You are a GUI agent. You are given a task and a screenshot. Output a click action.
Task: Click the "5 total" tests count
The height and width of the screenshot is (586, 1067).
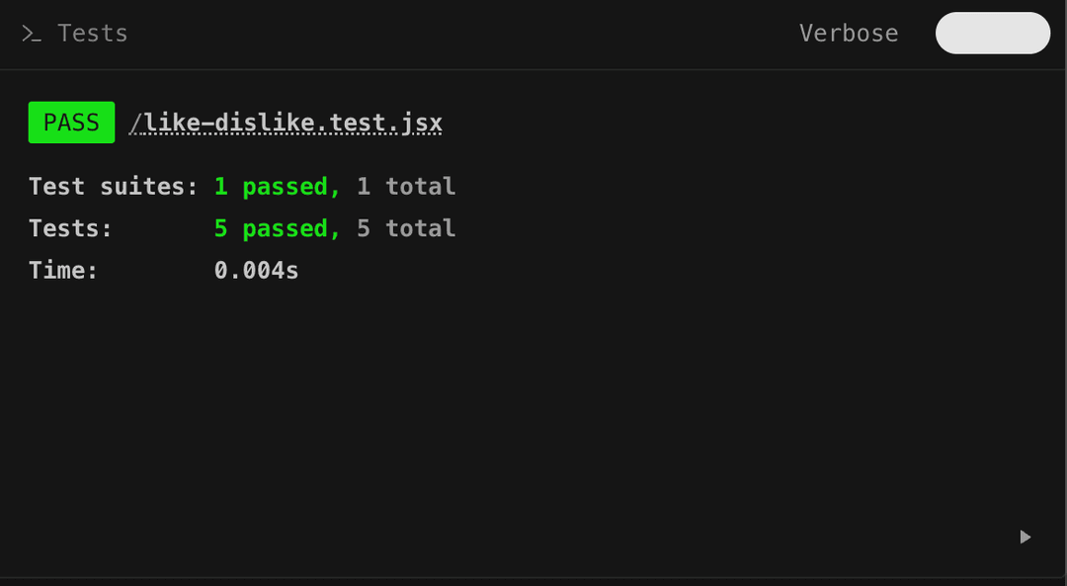(x=406, y=228)
